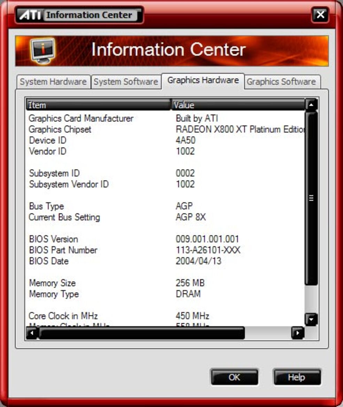Click the 113-A26101-XXX part number value
The height and width of the screenshot is (407, 343).
pos(208,250)
